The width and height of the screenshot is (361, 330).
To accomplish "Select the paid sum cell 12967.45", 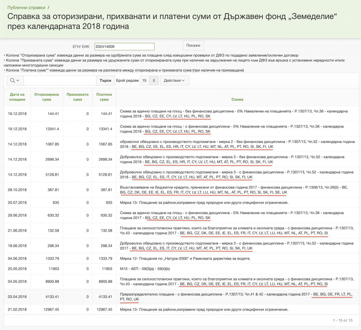I will coord(104,310).
